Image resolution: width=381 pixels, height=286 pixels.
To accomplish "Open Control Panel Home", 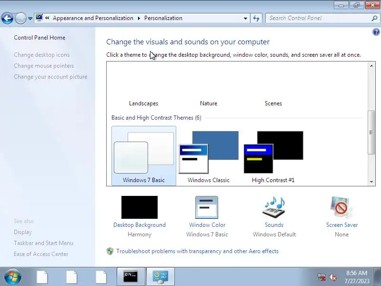I will (x=40, y=38).
